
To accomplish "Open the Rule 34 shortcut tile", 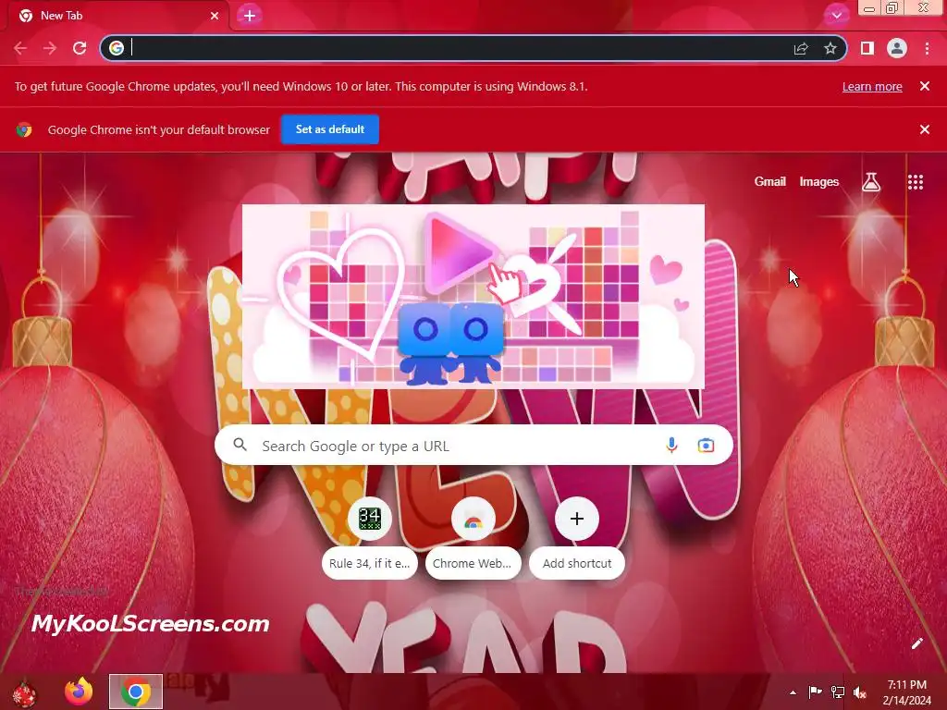I will pyautogui.click(x=370, y=537).
